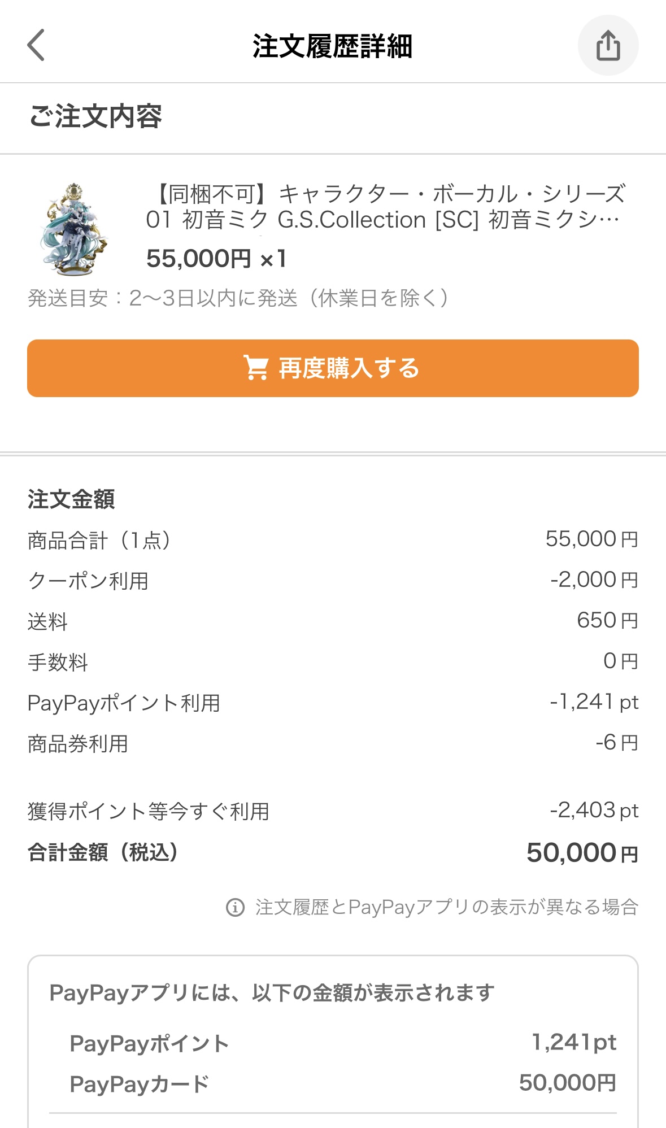Select the 獲得ポイント等今すぐ利用 row

pos(333,811)
